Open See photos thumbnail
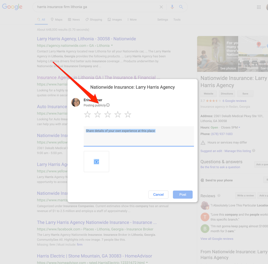 click(x=218, y=54)
